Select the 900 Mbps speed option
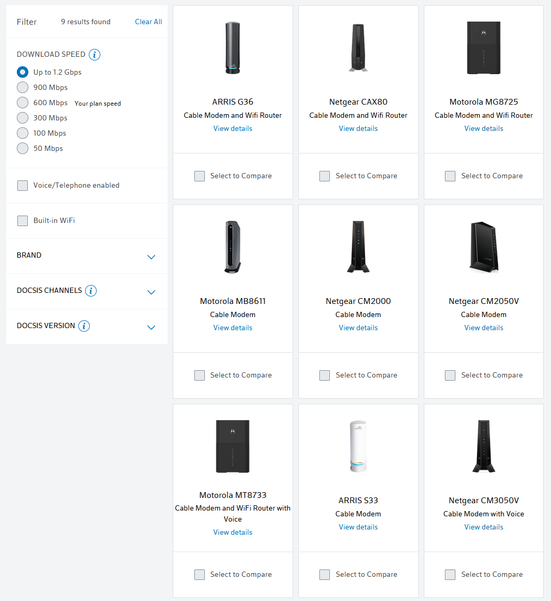This screenshot has width=551, height=601. coord(23,87)
